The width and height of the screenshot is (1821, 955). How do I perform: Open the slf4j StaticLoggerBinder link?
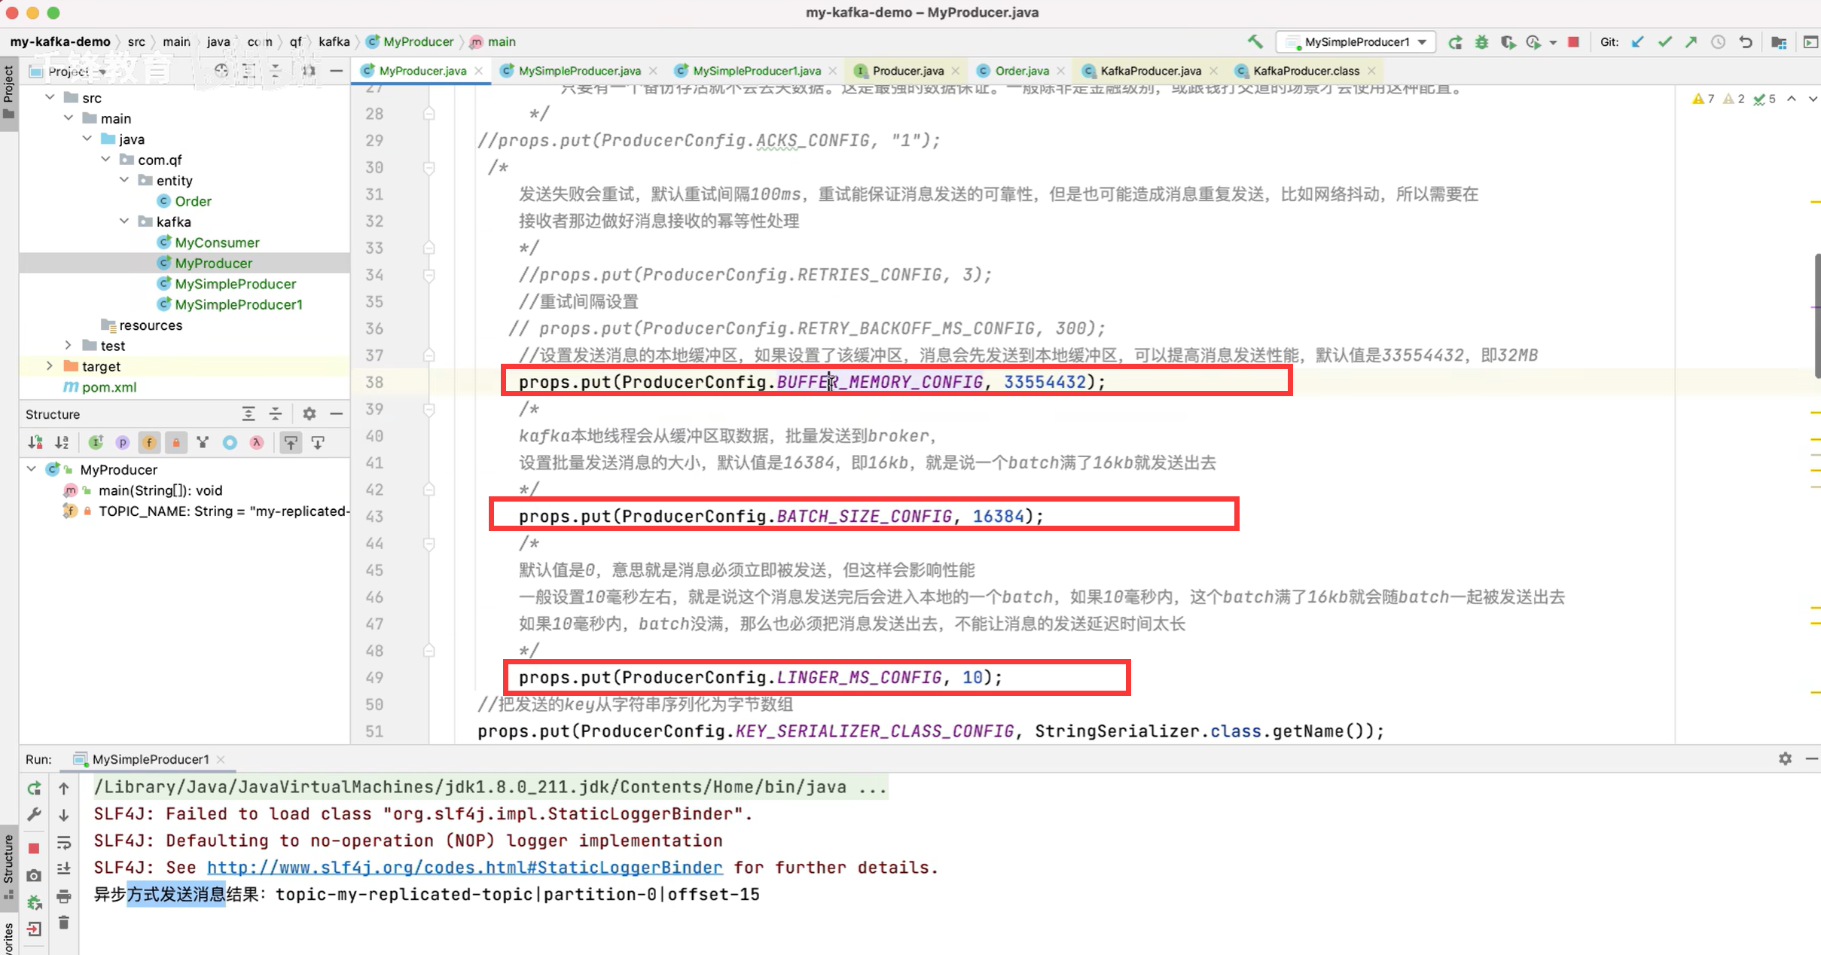(464, 868)
